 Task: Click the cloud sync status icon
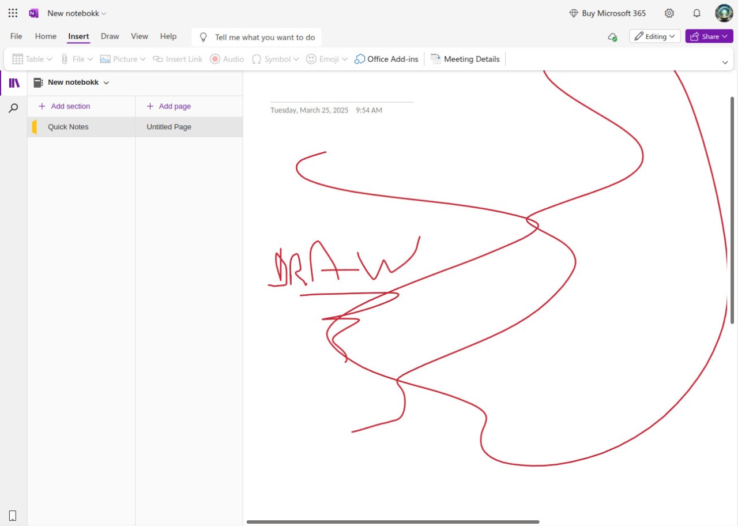(x=612, y=37)
